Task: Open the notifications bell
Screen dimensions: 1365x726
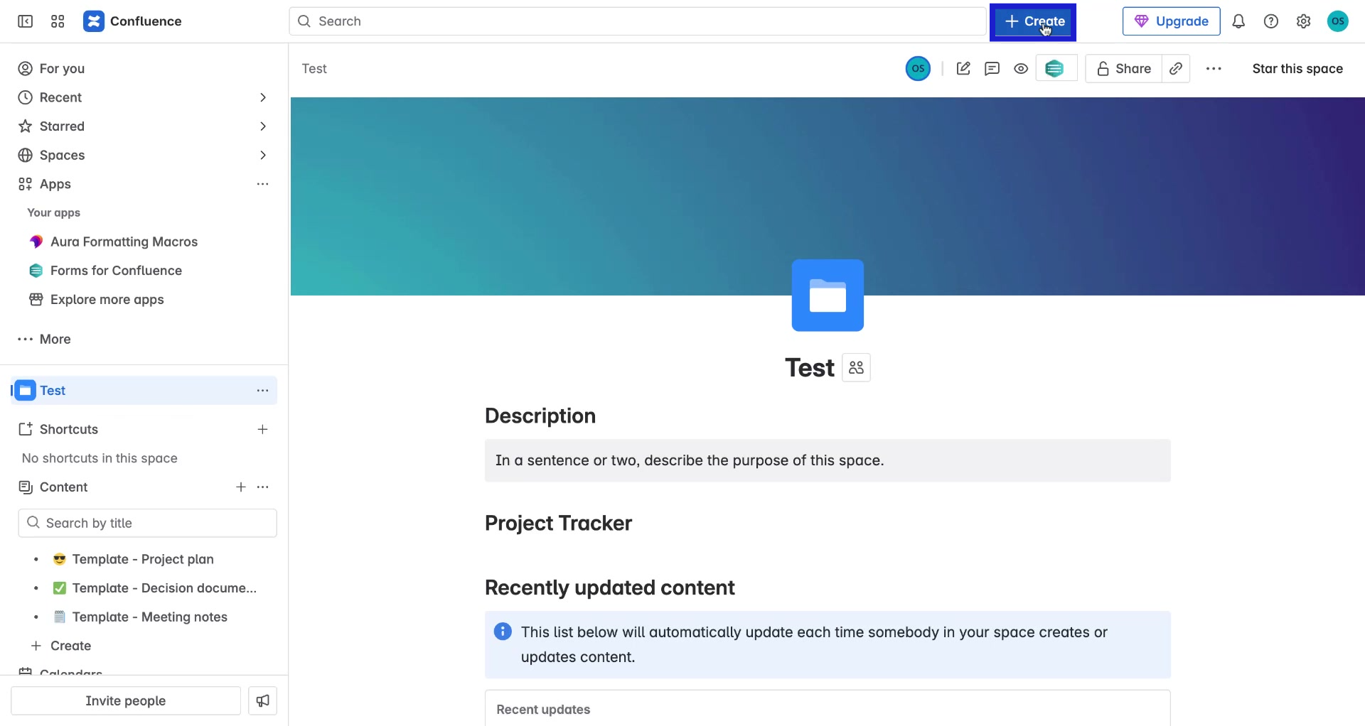Action: (x=1238, y=21)
